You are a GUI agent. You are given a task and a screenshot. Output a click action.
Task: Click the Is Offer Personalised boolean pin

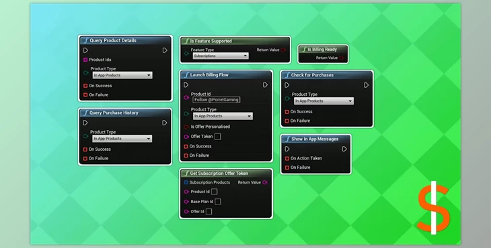tap(186, 127)
